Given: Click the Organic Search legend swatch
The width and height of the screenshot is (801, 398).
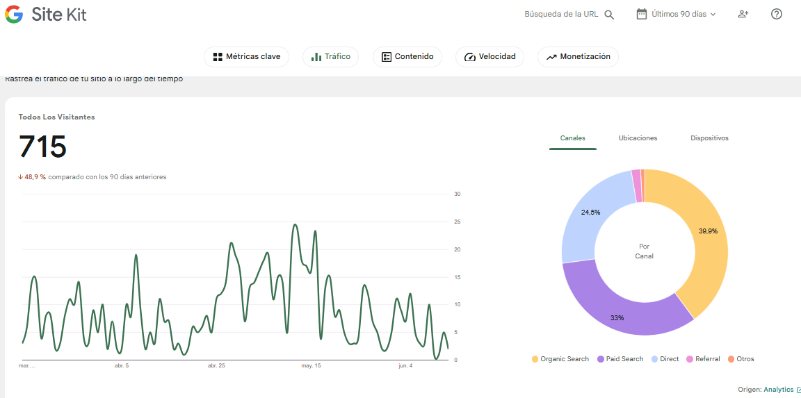Looking at the screenshot, I should 535,359.
